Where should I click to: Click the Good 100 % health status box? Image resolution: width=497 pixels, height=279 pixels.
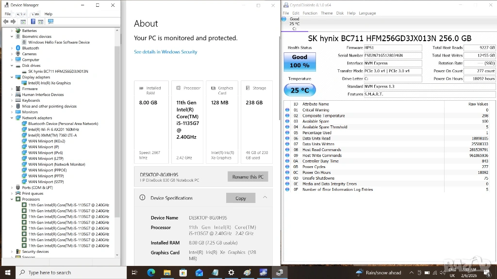(x=299, y=61)
